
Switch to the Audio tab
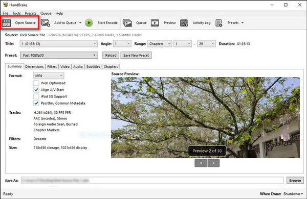(x=78, y=67)
